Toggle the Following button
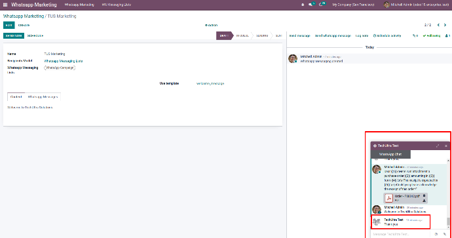The image size is (452, 238). (x=432, y=36)
